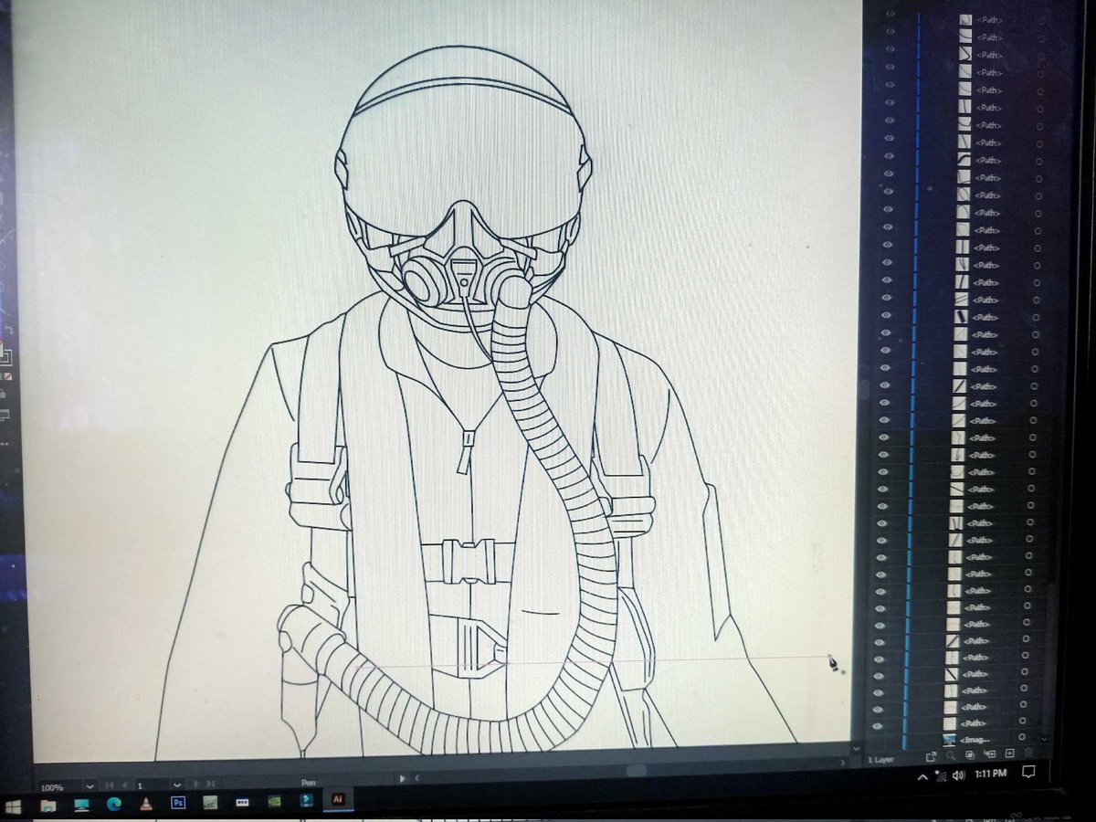Click the NVIDIA icon in the taskbar
This screenshot has height=822, width=1096.
(x=274, y=801)
